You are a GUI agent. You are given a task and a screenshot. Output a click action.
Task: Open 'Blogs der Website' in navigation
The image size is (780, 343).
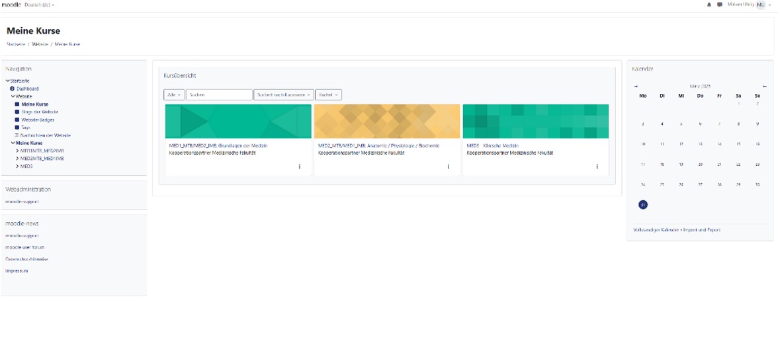pos(39,112)
